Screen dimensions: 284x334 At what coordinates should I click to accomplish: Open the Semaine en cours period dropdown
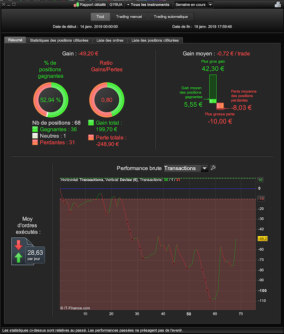pyautogui.click(x=194, y=5)
